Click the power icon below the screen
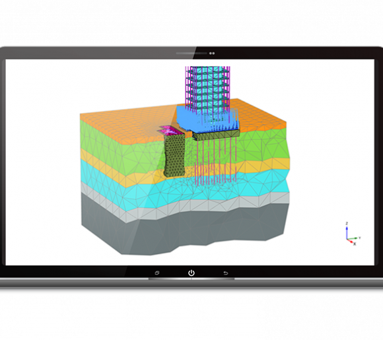The width and height of the screenshot is (383, 340). tap(191, 273)
